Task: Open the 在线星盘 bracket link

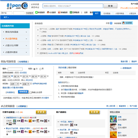Action: tap(23, 62)
